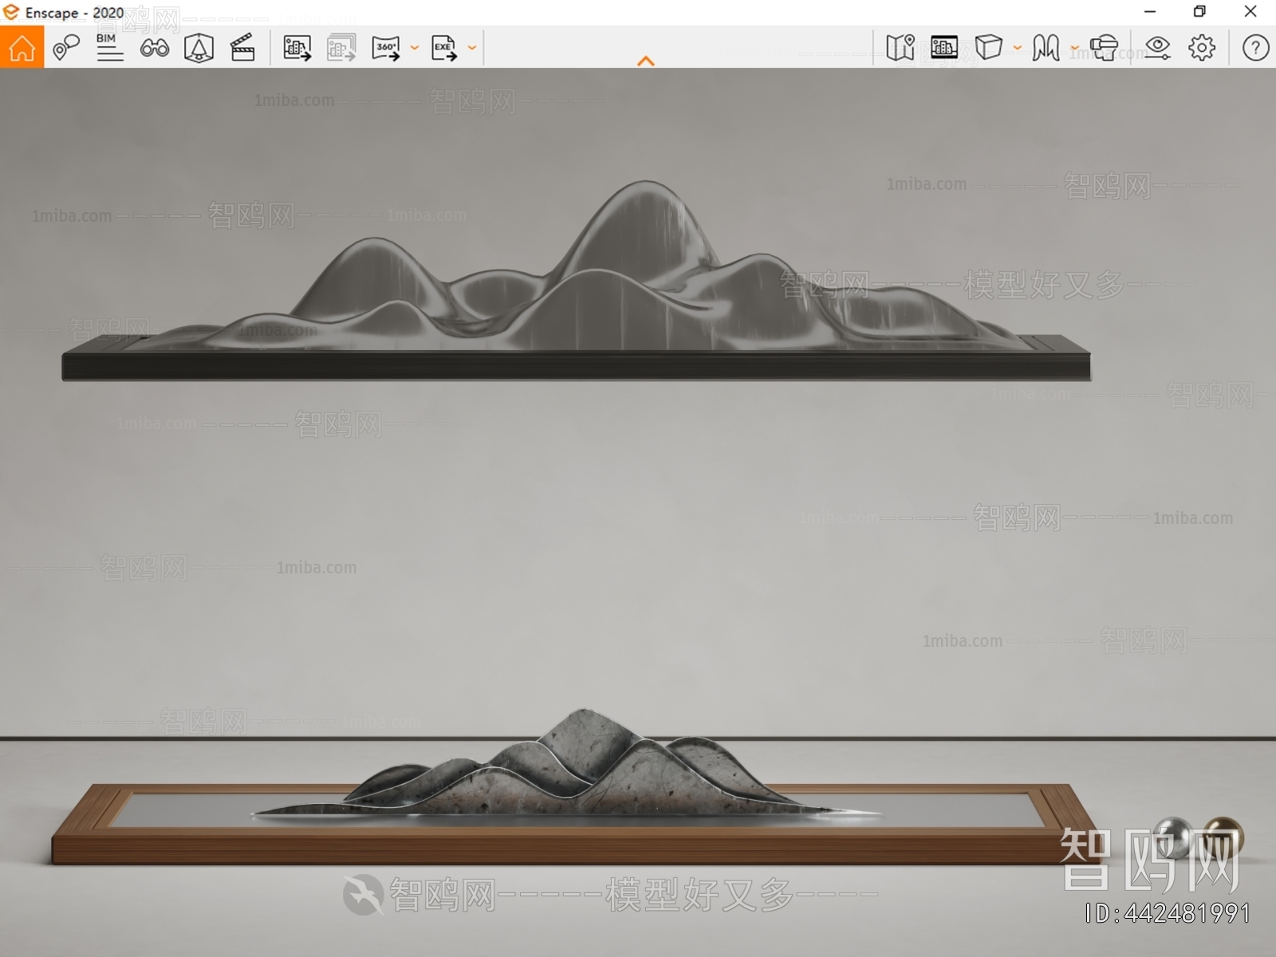Export a 360 panorama
This screenshot has width=1276, height=957.
[x=386, y=48]
